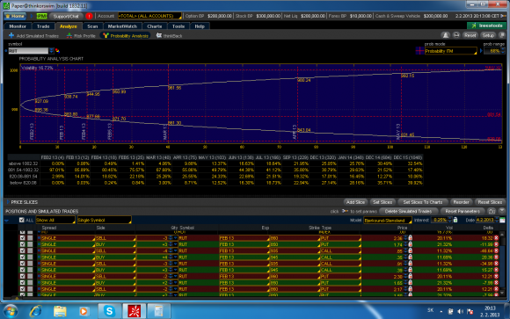This screenshot has width=510, height=319.
Task: Remove trade row with delta 18.32
Action: coord(496,238)
